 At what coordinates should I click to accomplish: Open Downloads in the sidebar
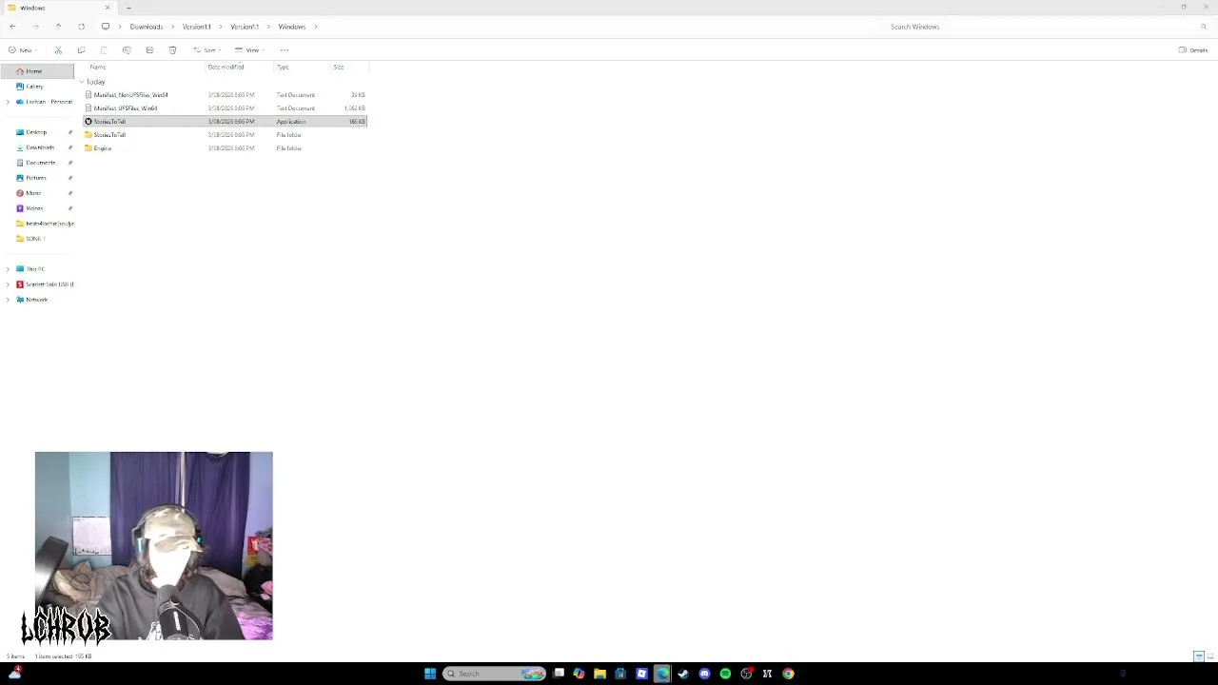(x=39, y=147)
